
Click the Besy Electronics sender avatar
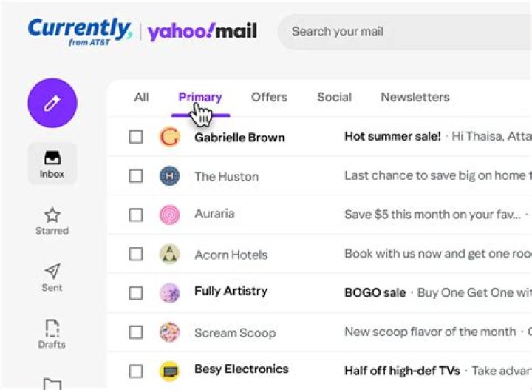[170, 370]
